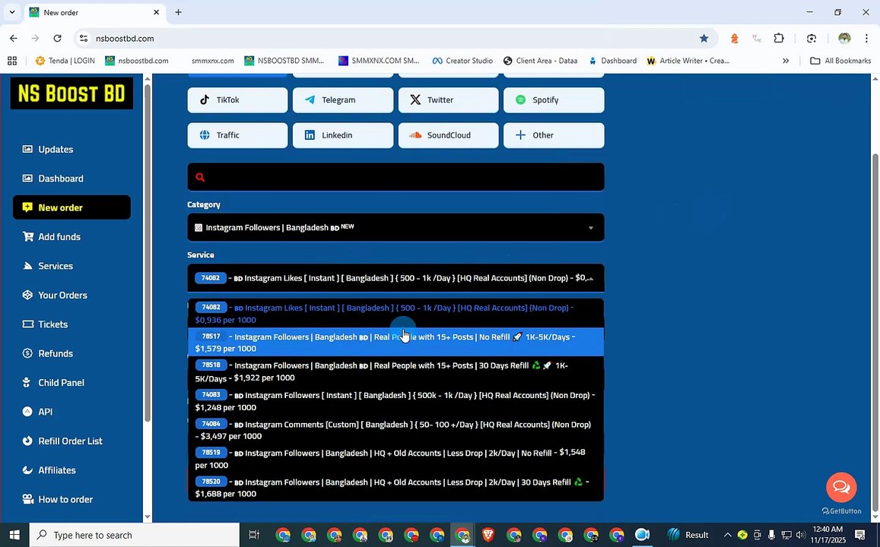Open Task View on taskbar
This screenshot has height=547, width=880.
tap(254, 535)
